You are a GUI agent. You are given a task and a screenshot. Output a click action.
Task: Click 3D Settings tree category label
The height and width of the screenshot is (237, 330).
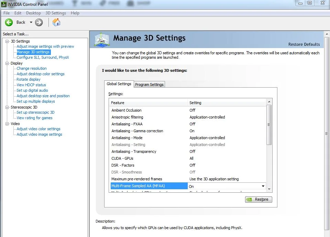(20, 41)
